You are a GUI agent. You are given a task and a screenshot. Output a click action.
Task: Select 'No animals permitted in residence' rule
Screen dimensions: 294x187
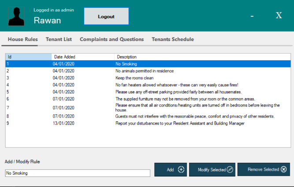[148, 71]
